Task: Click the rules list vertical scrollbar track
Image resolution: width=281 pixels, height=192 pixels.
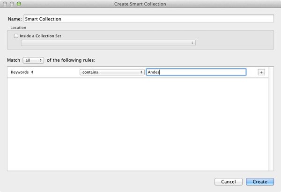Action: (271, 119)
